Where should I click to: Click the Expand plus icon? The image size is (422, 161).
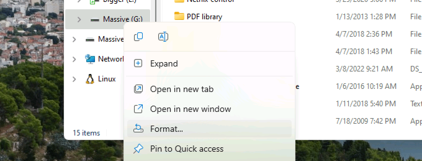click(x=138, y=63)
